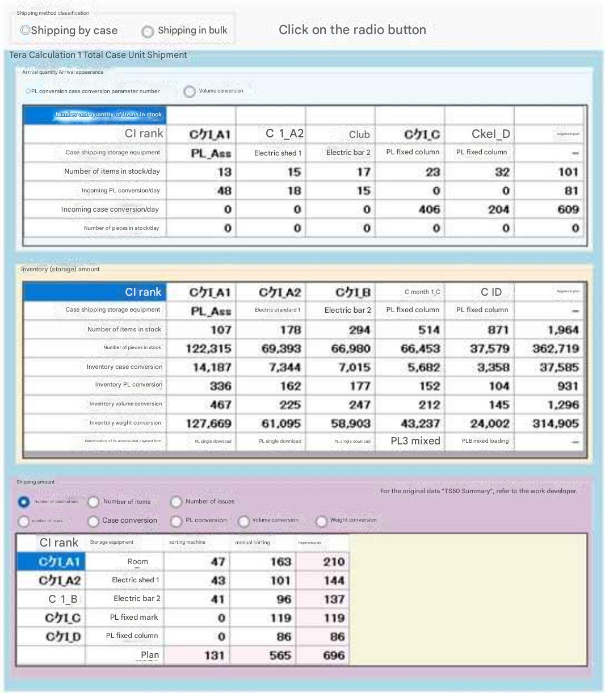Enable the 'Weight conversion' radio option
Image resolution: width=605 pixels, height=693 pixels.
coord(321,521)
